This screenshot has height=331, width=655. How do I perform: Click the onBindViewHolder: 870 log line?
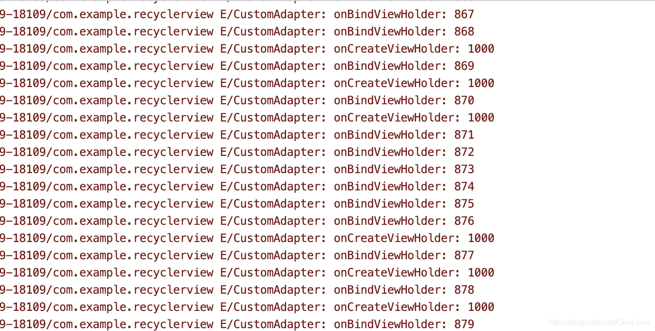pyautogui.click(x=237, y=100)
